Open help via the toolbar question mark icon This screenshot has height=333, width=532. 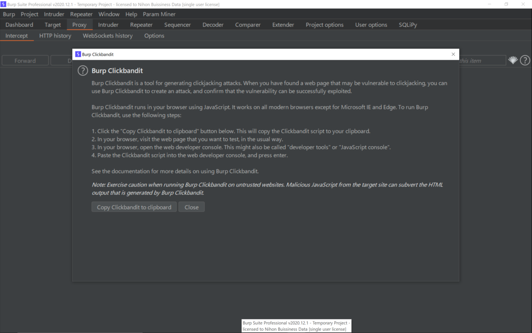pyautogui.click(x=525, y=60)
